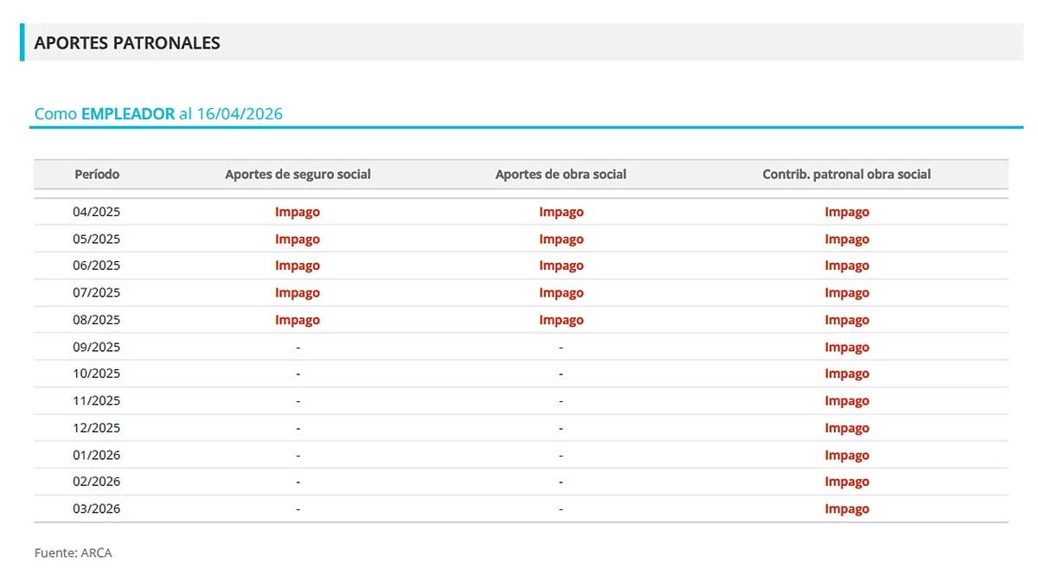Click the Como EMPLEADOR al 16/04/2026 subtitle
The width and height of the screenshot is (1038, 575).
click(x=158, y=114)
